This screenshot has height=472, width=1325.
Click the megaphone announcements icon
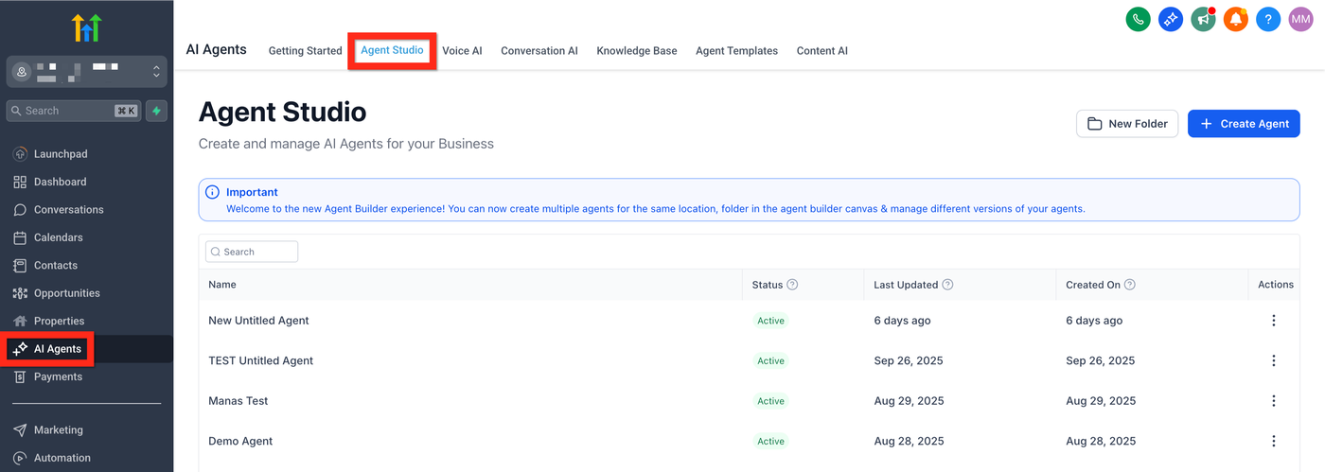[1203, 19]
